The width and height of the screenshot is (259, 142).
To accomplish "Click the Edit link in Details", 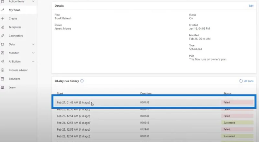I will pyautogui.click(x=251, y=6).
